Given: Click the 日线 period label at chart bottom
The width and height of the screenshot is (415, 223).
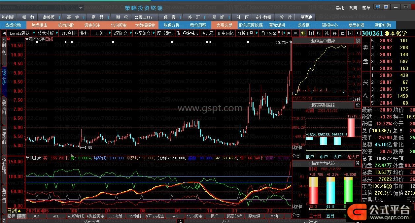Looking at the screenshot, I should [x=12, y=211].
